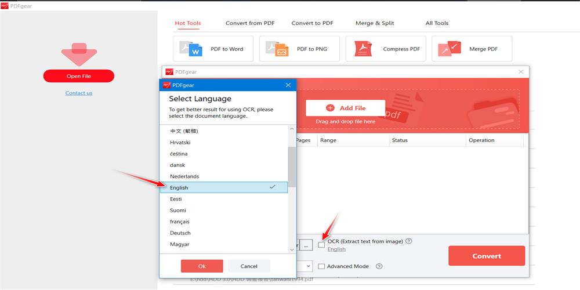Viewport: 580px width, 290px height.
Task: Select Deutsch in the language list
Action: pos(223,233)
